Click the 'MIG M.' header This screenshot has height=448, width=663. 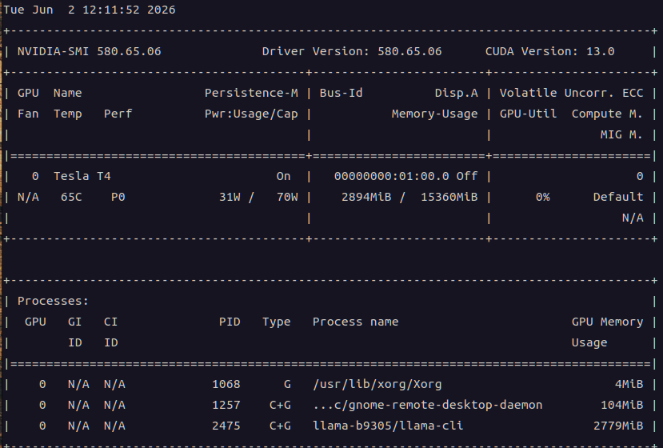[x=621, y=135]
